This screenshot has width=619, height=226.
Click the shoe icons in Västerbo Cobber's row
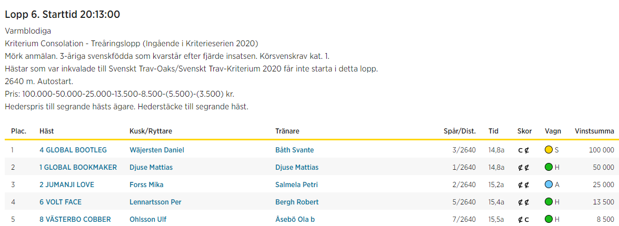tap(523, 219)
